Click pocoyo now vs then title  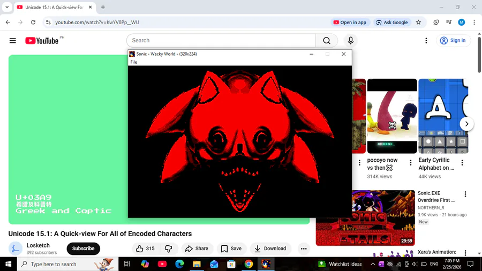pos(382,164)
